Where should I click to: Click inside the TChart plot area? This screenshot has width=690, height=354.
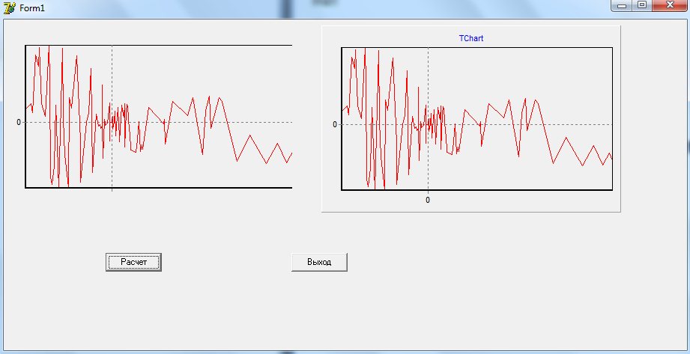click(477, 119)
